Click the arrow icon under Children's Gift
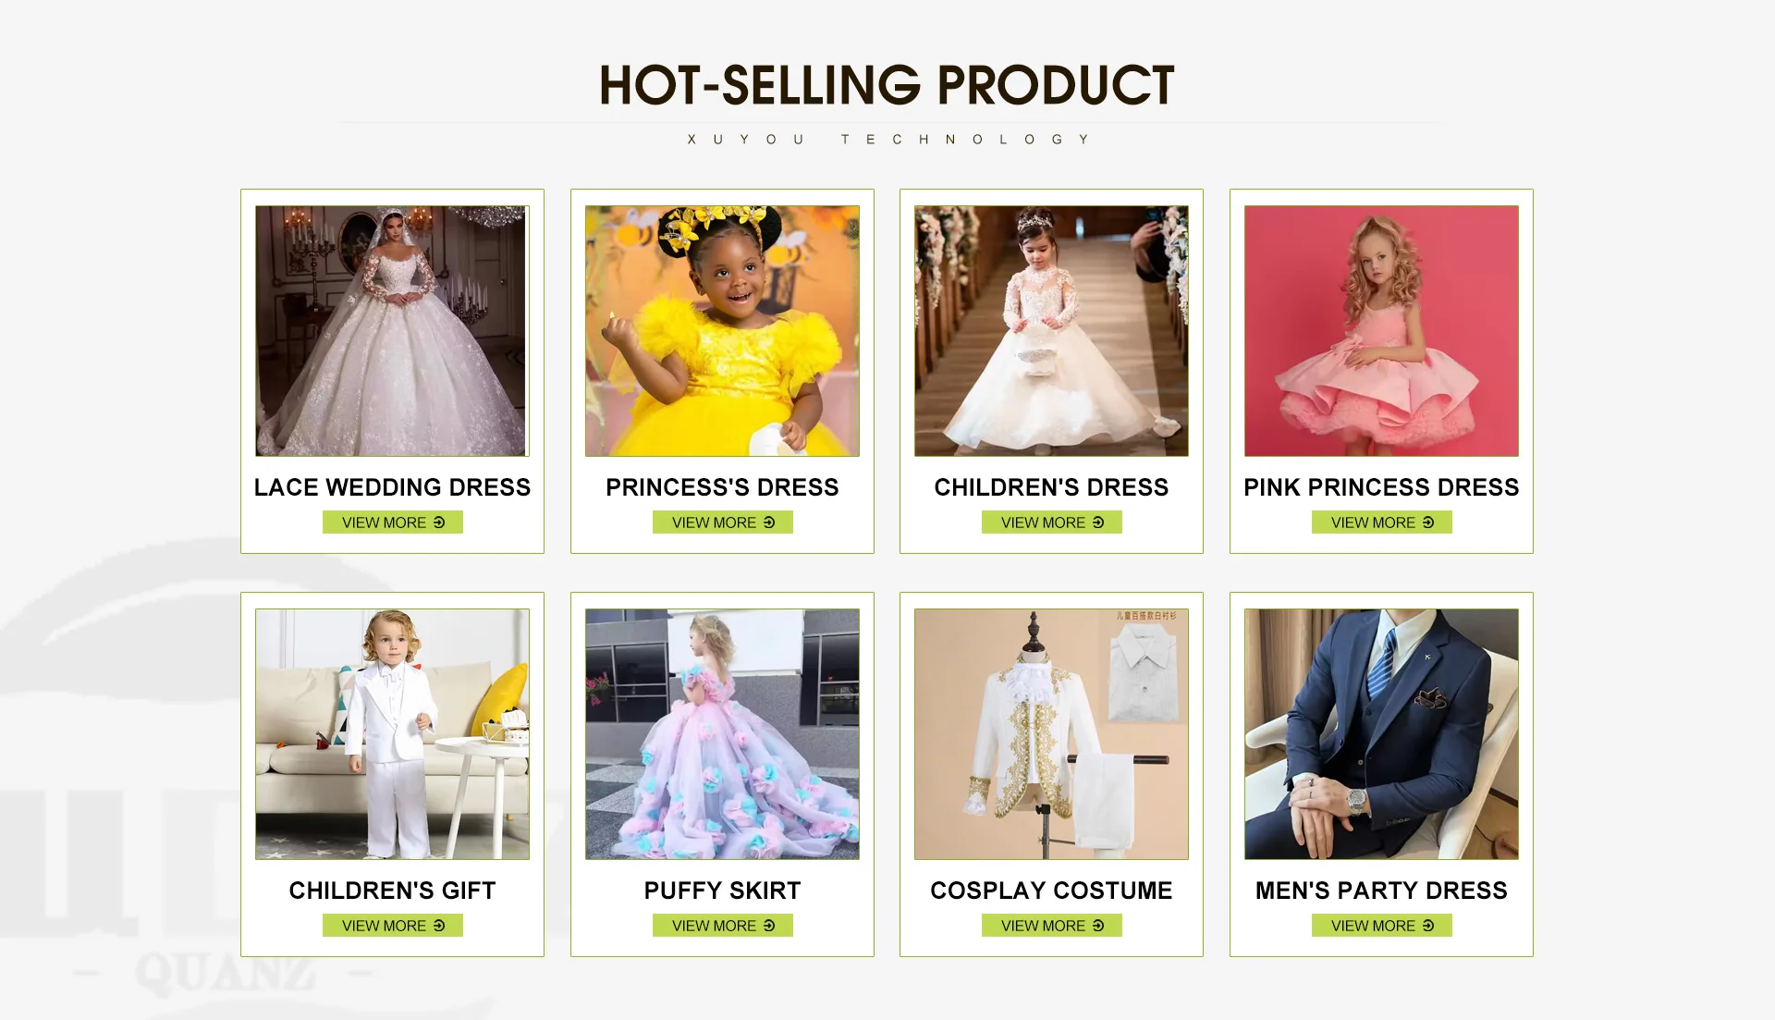Viewport: 1775px width, 1020px height. pyautogui.click(x=439, y=926)
